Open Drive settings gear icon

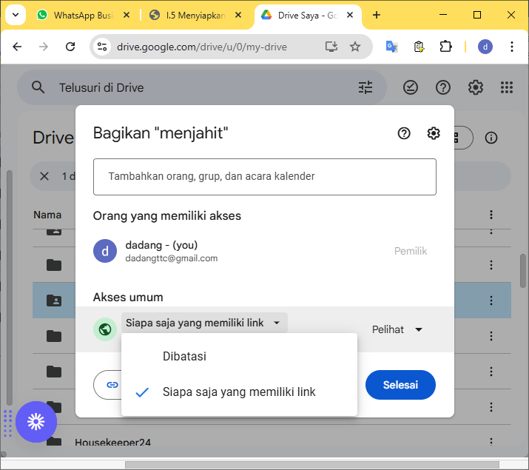[x=475, y=87]
